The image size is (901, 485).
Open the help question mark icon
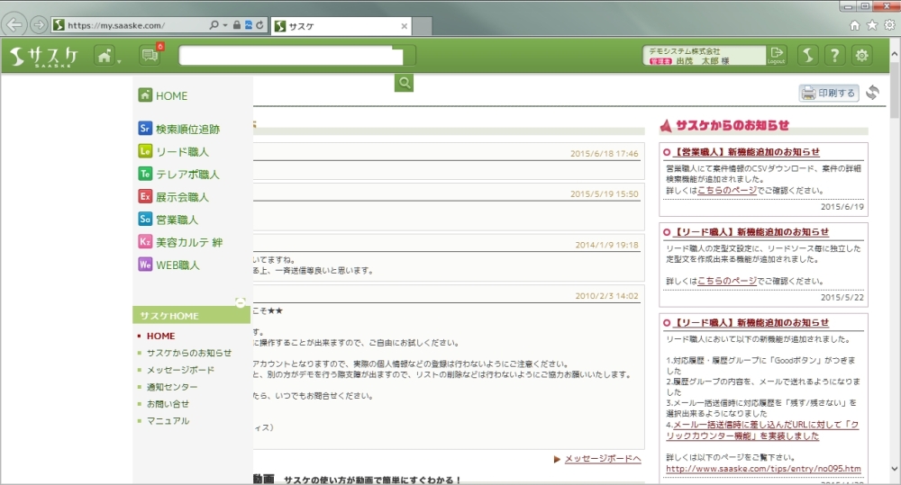click(835, 56)
